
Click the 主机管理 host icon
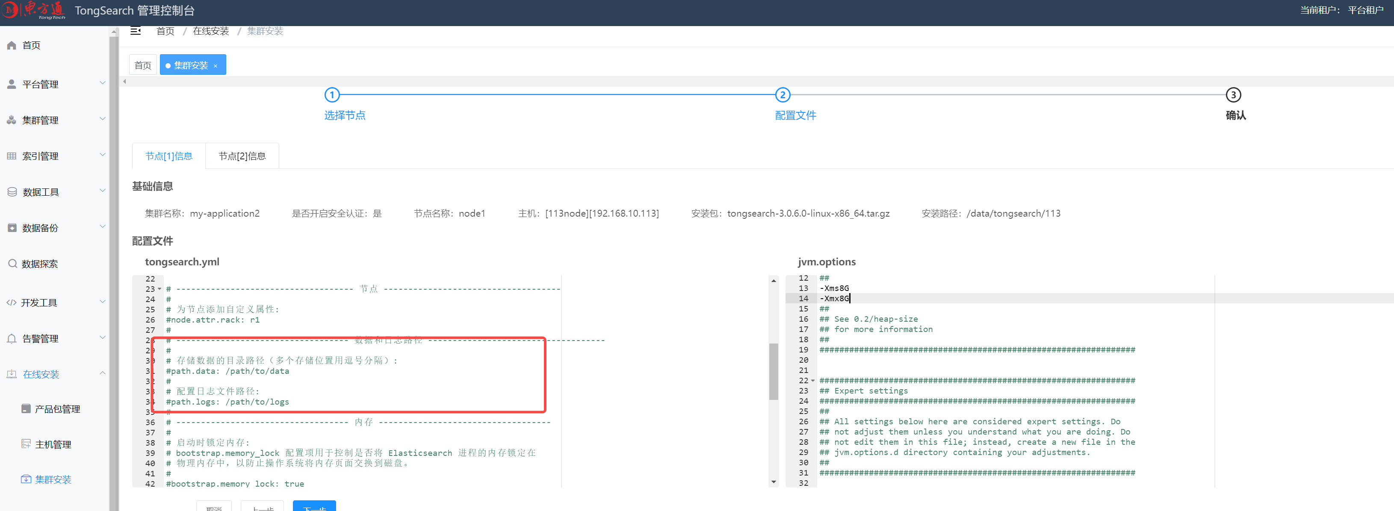26,444
